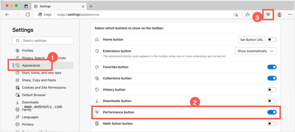Click the Languages sidebar icon
Image resolution: width=295 pixels, height=132 pixels.
click(17, 117)
